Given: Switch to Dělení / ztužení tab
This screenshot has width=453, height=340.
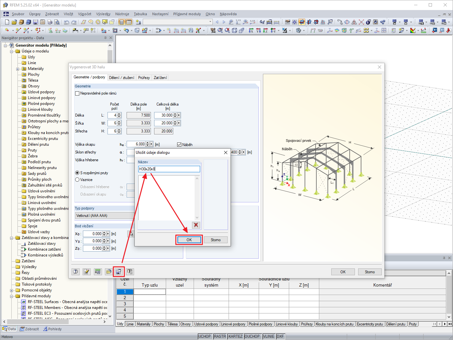Looking at the screenshot, I should [x=121, y=78].
